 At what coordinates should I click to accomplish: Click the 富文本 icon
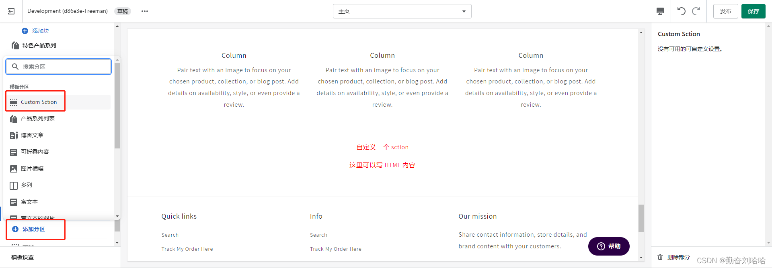pos(14,202)
